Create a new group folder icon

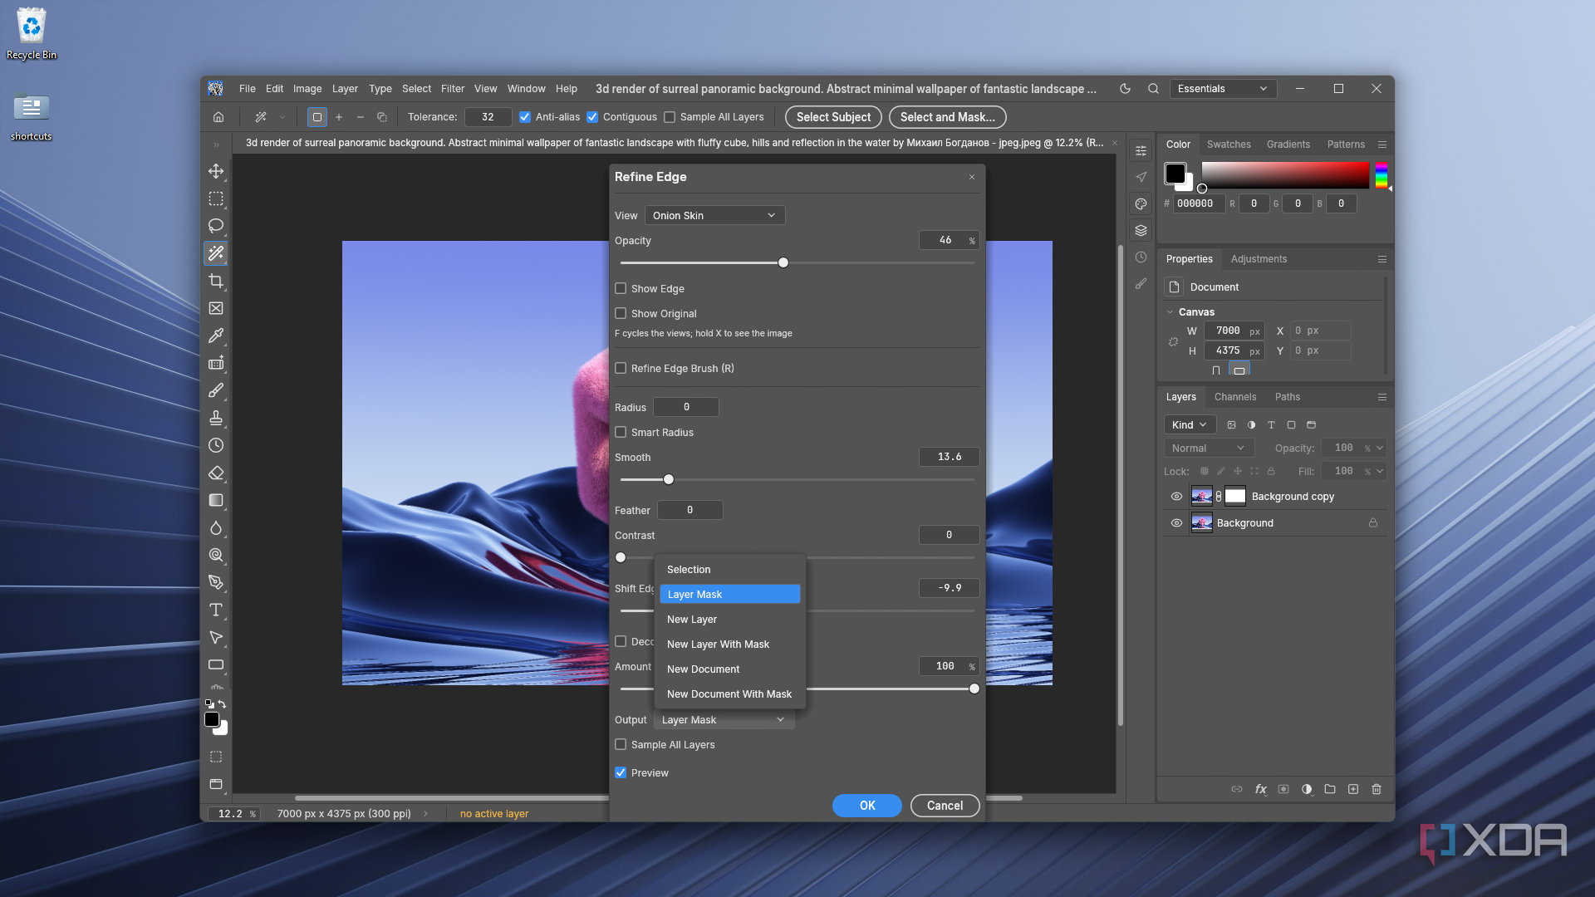(1330, 789)
